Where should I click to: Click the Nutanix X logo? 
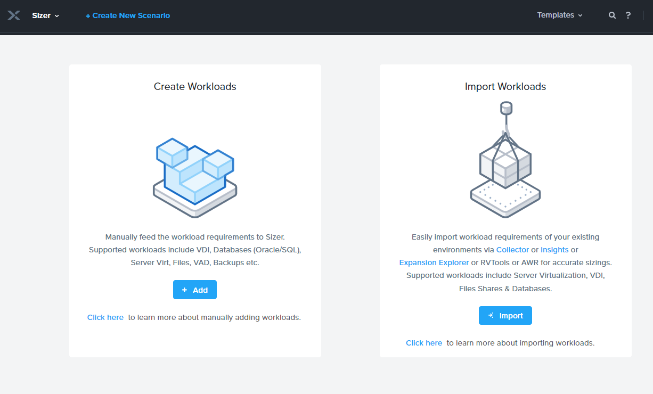[14, 15]
